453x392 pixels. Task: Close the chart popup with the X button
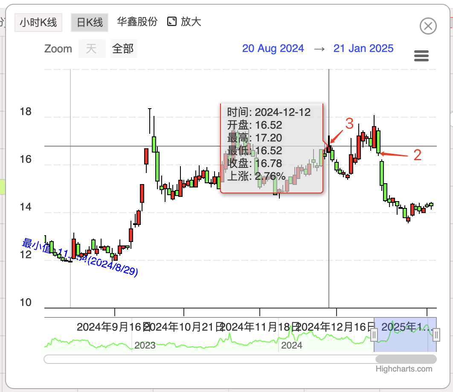428,26
